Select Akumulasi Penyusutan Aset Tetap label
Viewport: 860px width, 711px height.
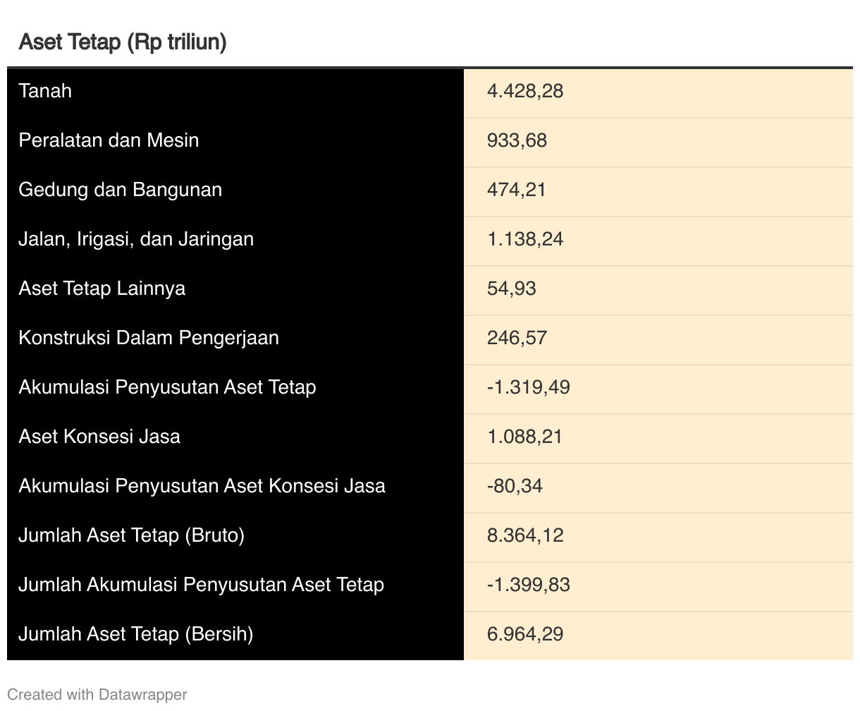[x=167, y=387]
